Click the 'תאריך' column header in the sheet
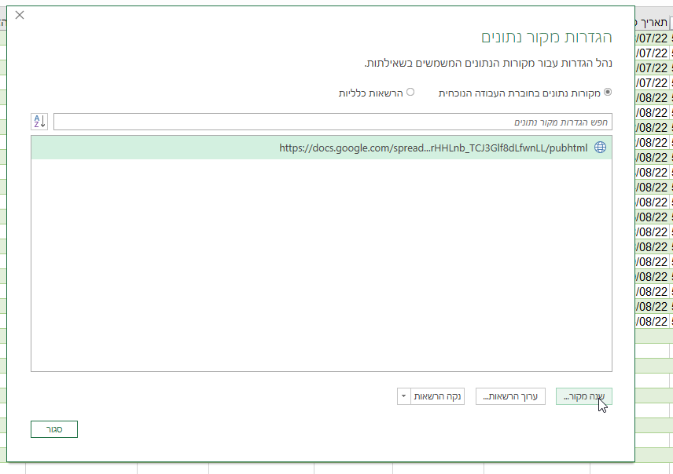 click(x=653, y=23)
